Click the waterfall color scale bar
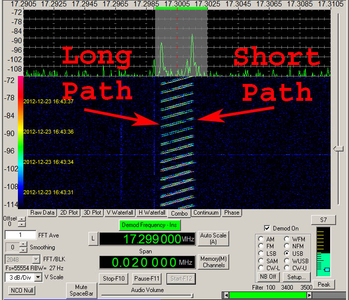349x300 pixels. click(21, 143)
